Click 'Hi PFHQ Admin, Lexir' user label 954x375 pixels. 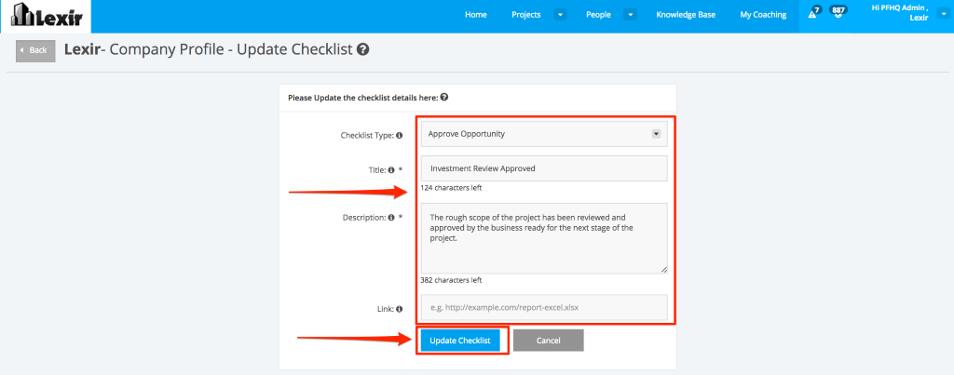click(x=901, y=13)
